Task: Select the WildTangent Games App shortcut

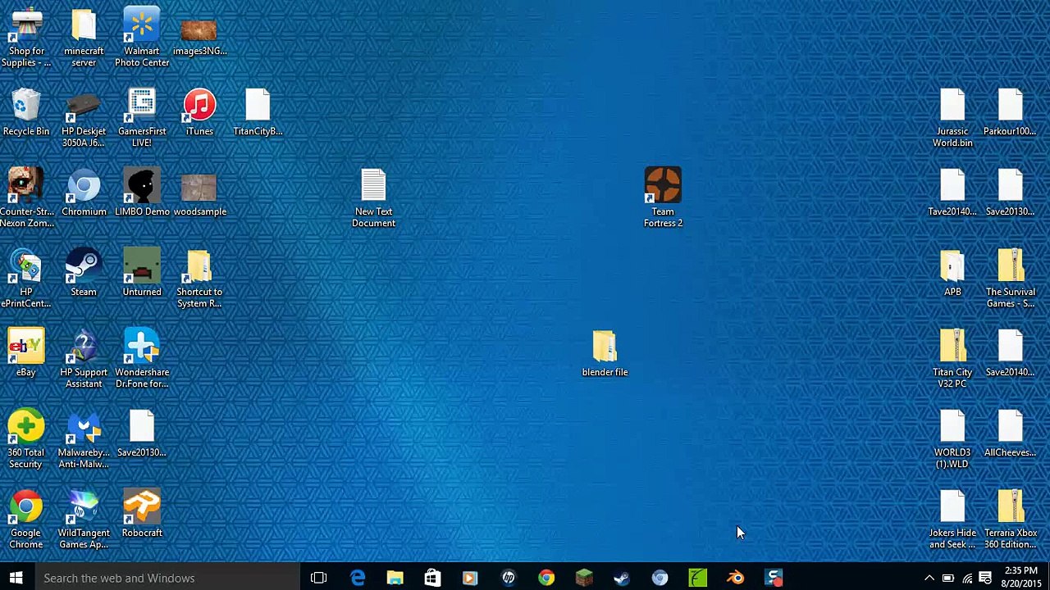Action: coord(84,520)
